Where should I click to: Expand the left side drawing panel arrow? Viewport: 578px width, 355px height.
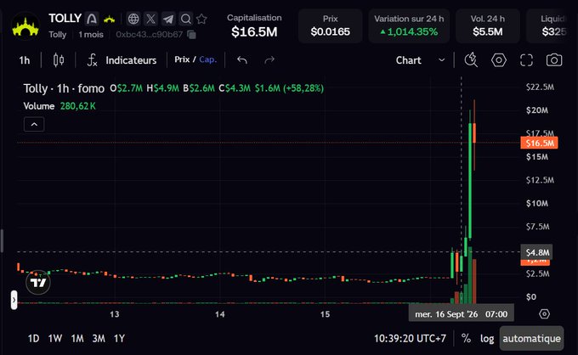point(14,300)
